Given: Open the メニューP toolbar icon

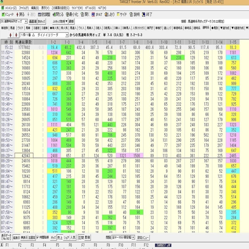Looking at the screenshot, I should point(8,15).
